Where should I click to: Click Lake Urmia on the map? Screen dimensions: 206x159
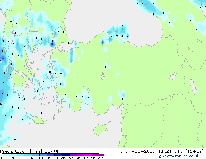tap(194, 87)
